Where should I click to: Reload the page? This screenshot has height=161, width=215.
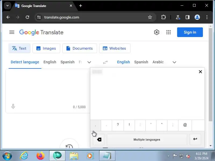tap(27, 17)
